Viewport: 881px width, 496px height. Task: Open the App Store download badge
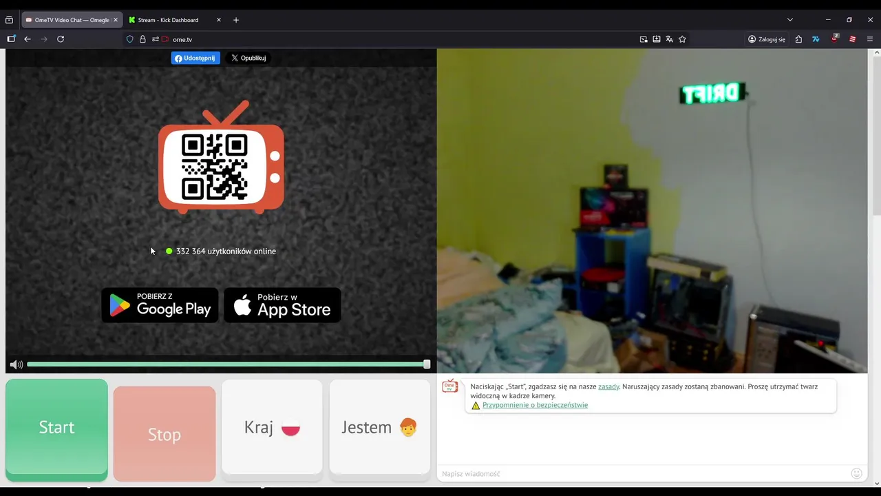[282, 305]
